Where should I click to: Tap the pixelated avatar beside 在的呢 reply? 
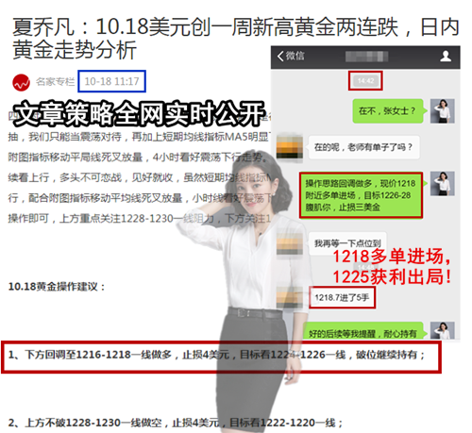tap(290, 147)
